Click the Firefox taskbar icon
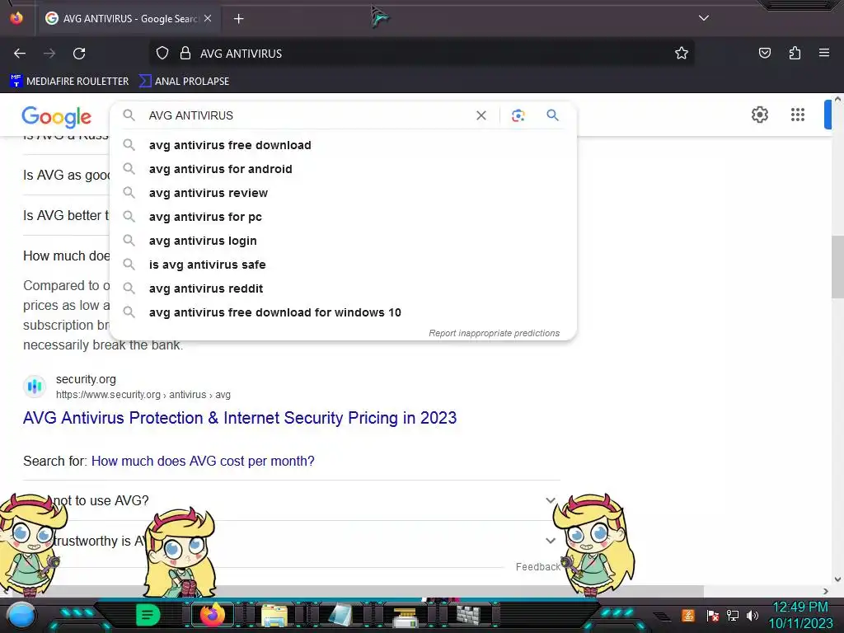Screen dimensions: 844x633 click(x=212, y=615)
